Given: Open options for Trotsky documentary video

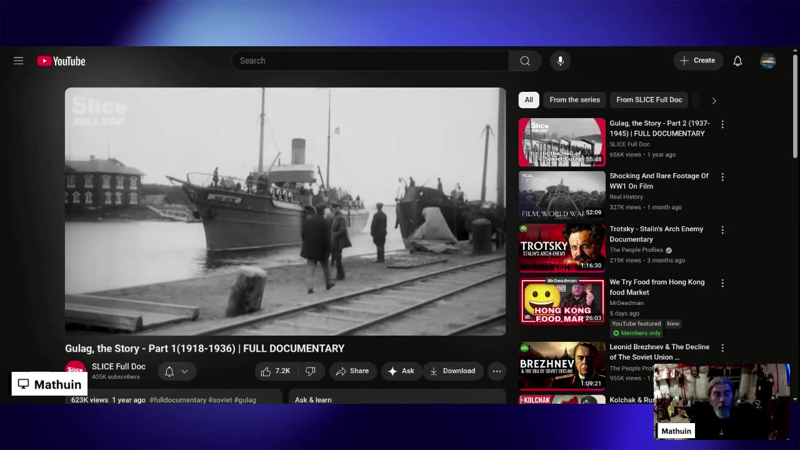Looking at the screenshot, I should [x=722, y=230].
